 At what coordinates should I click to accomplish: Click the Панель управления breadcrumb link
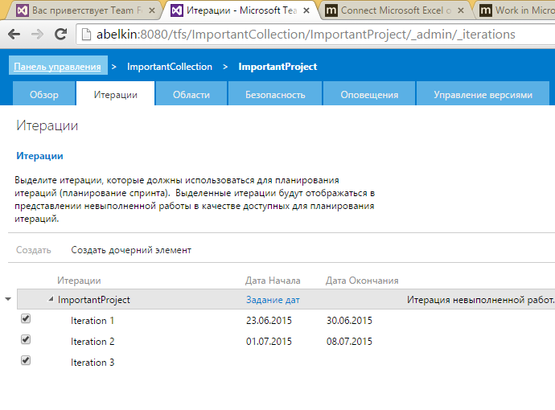point(57,67)
